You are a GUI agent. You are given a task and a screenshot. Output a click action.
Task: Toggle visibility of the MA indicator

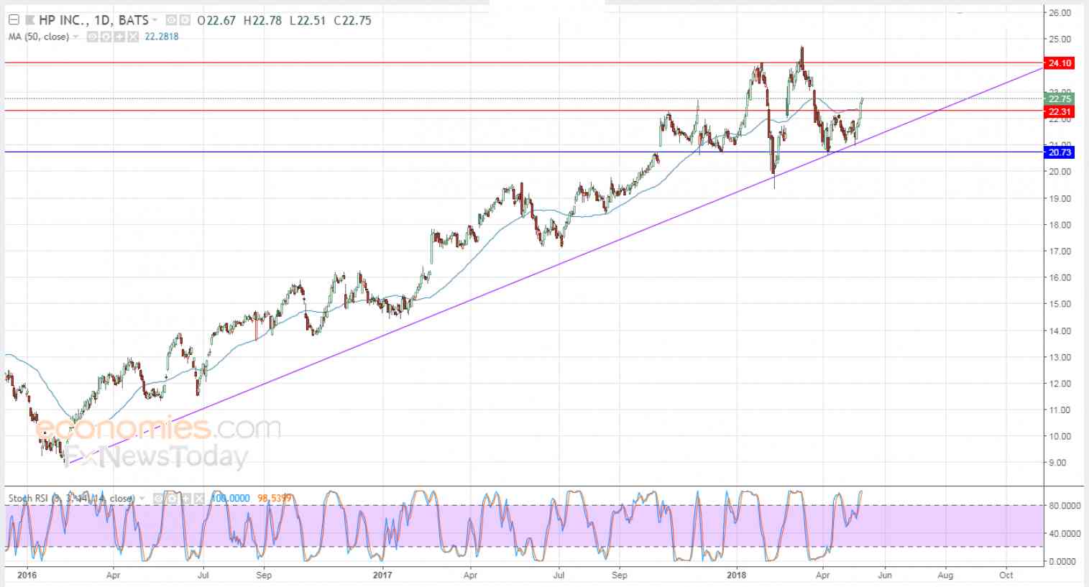coord(92,37)
